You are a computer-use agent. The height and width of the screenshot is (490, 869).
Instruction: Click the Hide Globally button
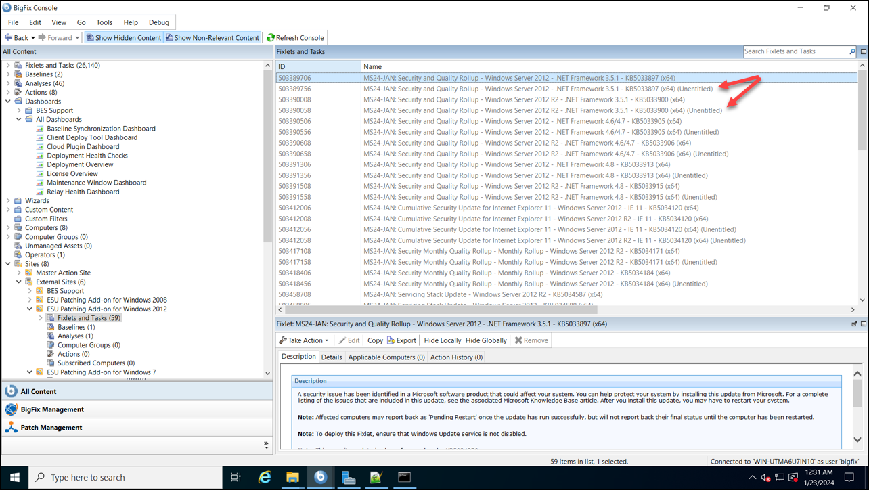tap(486, 340)
